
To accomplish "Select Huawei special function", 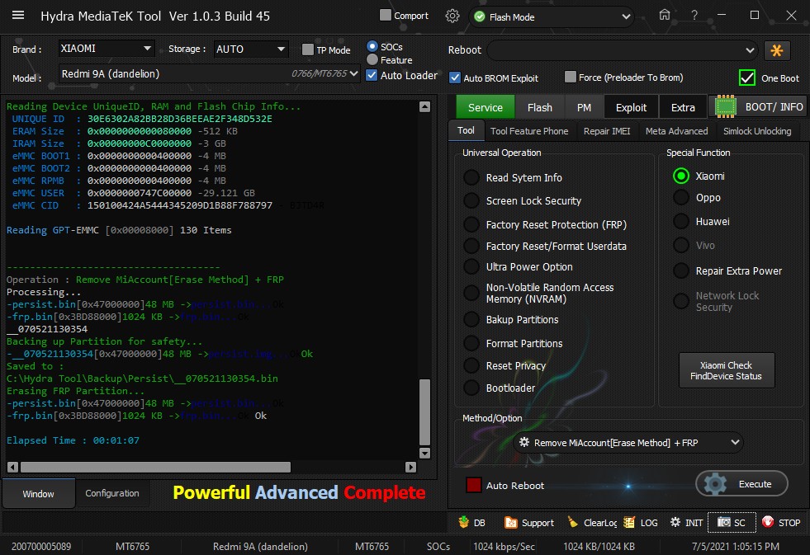I will point(681,221).
